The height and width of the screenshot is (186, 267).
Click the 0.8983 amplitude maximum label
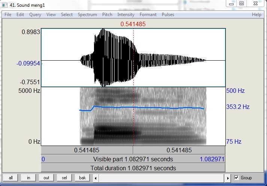[31, 32]
